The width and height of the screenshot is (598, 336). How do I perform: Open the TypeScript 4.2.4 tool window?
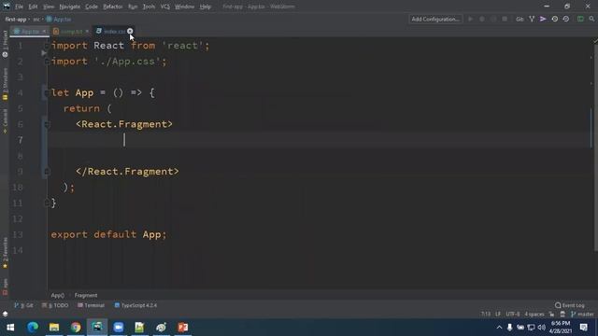(x=135, y=305)
